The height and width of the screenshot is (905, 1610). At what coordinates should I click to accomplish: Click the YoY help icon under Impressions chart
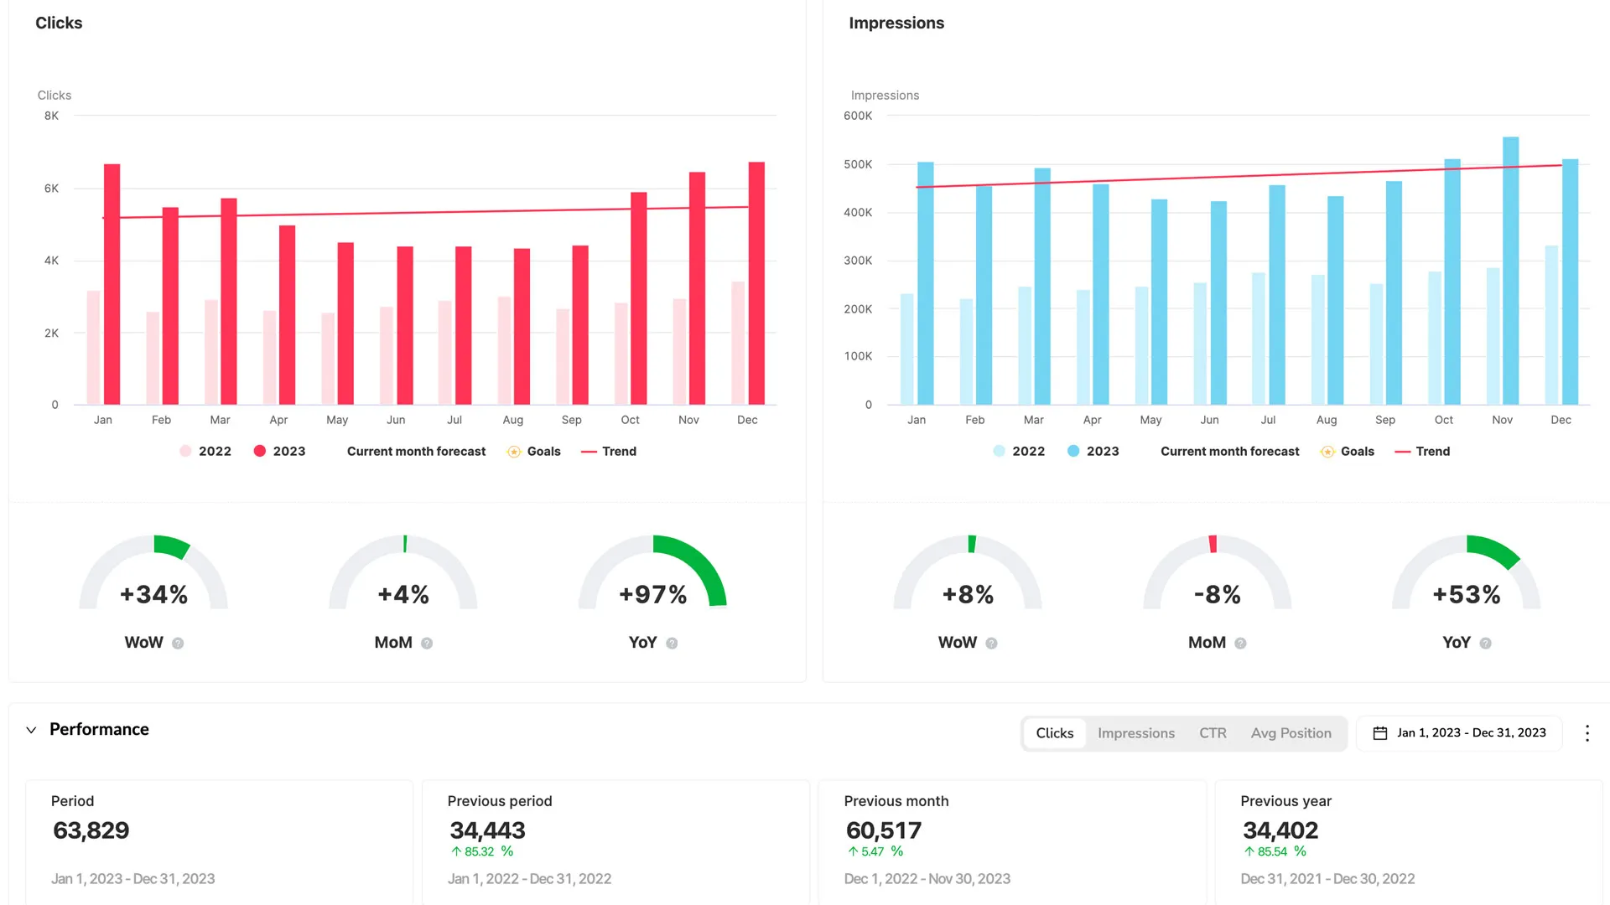click(x=1485, y=643)
